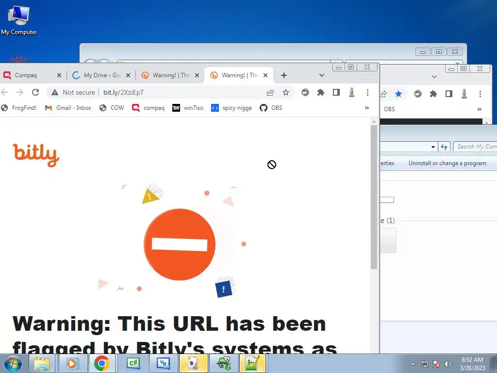Click the network tray icon
Screen dimensions: 497x373
(424, 364)
